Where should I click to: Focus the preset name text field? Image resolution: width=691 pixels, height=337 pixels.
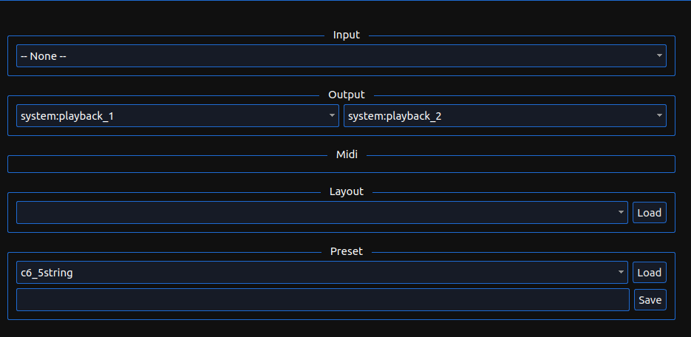[322, 300]
